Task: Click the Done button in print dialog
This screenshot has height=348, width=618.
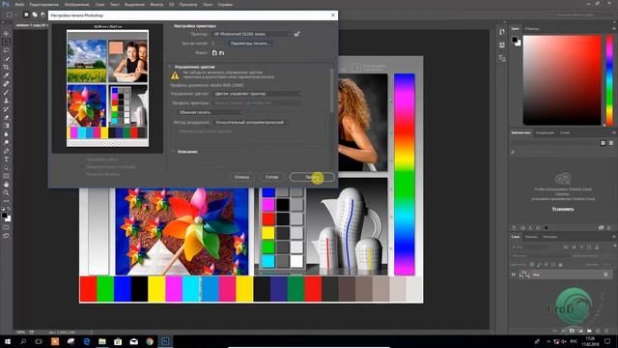Action: pos(271,177)
